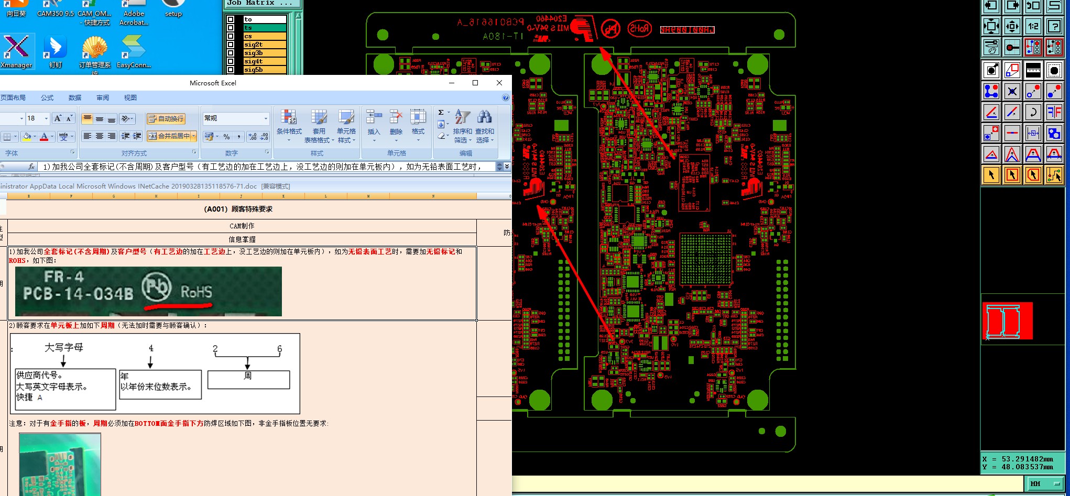The height and width of the screenshot is (496, 1070).
Task: Open the question-mark help icon in CAM palette
Action: tap(1054, 26)
